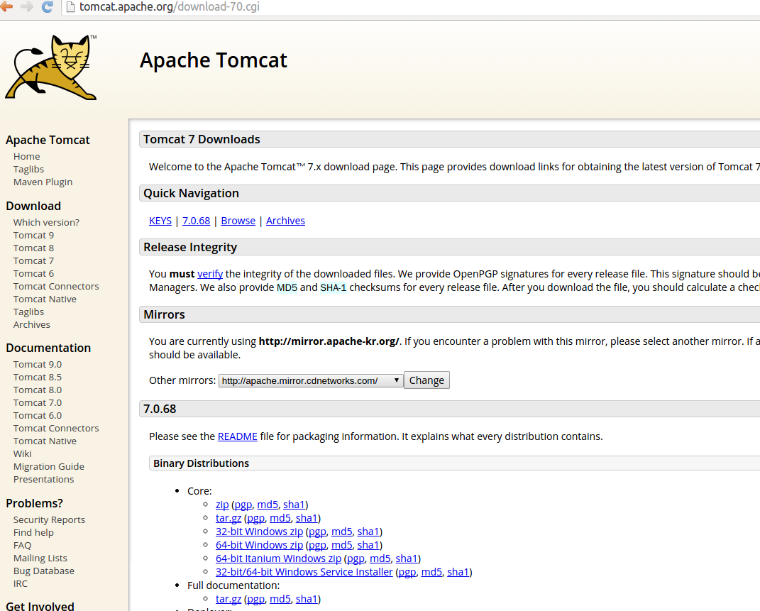Select Tomcat 6 under Download

point(33,274)
